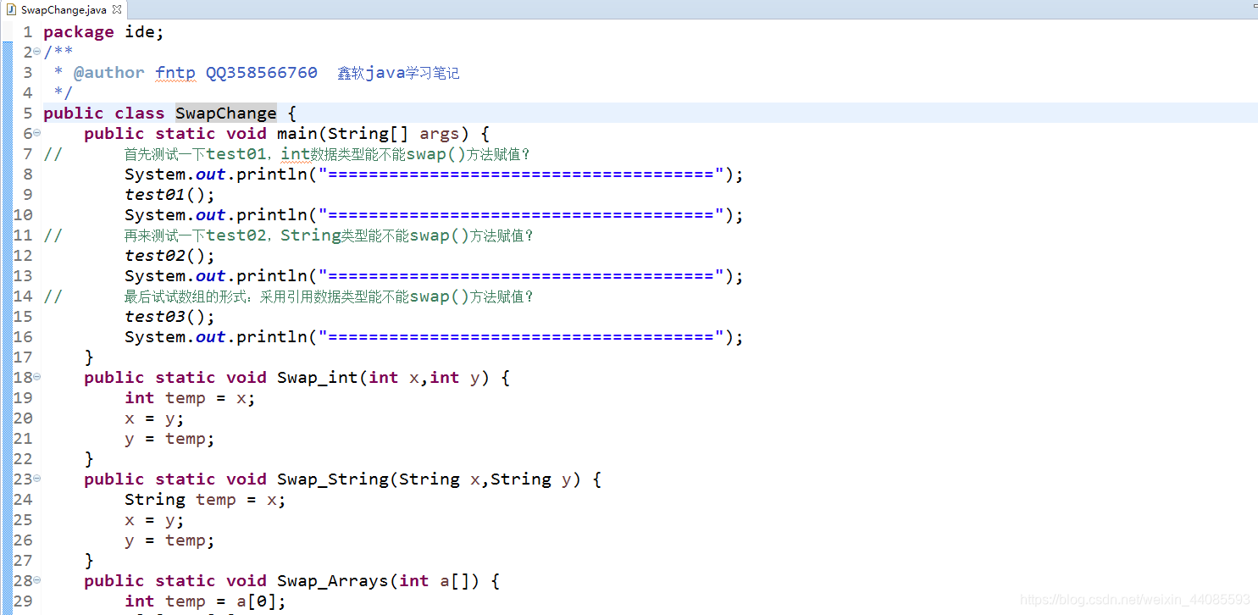Collapse the main method fold at line 6
The image size is (1258, 615).
click(x=37, y=133)
